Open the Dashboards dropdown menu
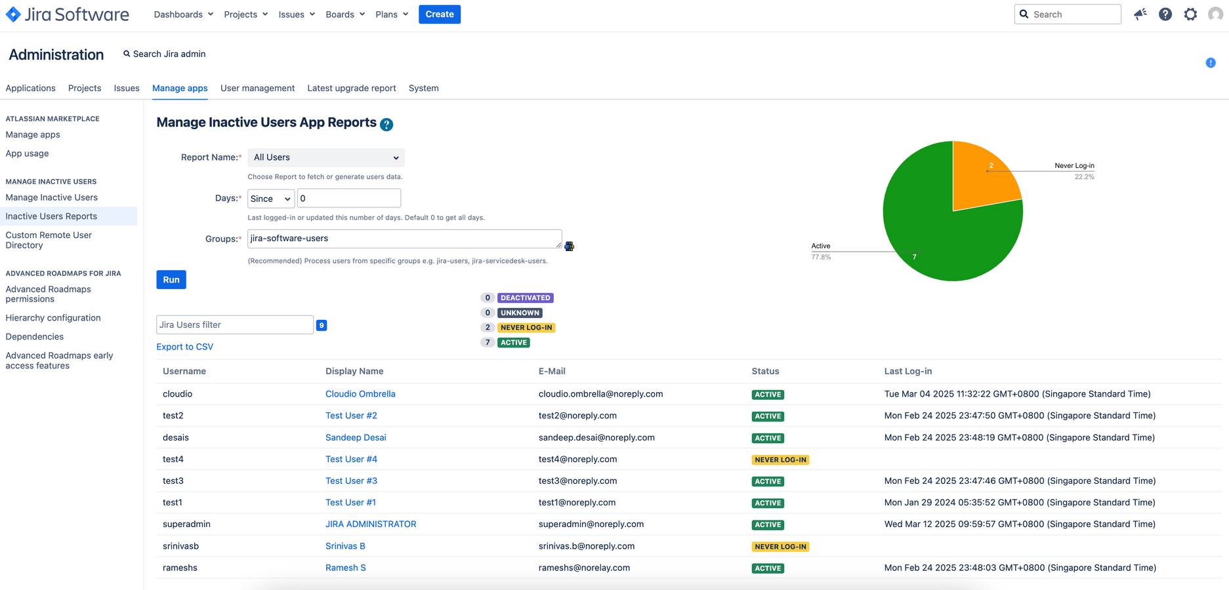Image resolution: width=1229 pixels, height=590 pixels. 184,14
